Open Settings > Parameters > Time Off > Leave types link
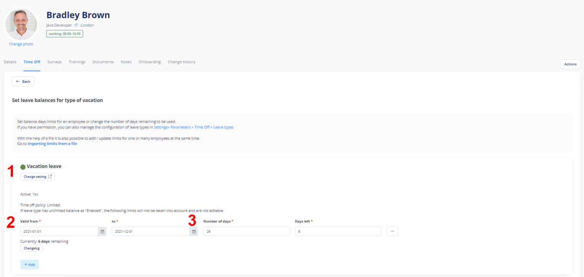 (194, 127)
